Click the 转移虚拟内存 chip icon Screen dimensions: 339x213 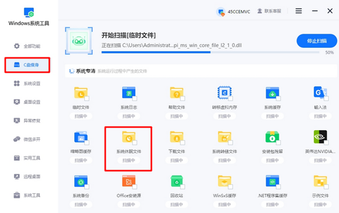224,93
